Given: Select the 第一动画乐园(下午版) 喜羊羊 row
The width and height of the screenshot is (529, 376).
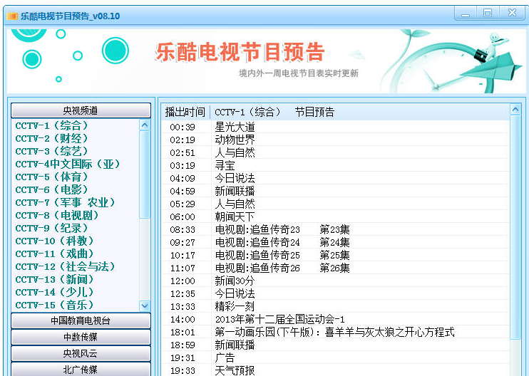Looking at the screenshot, I should [x=335, y=332].
